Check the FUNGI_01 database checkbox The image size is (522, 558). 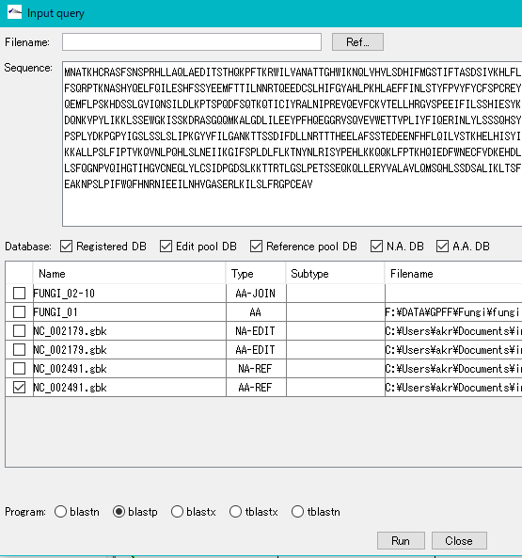coord(19,312)
